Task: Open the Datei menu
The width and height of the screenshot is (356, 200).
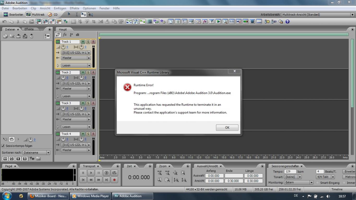Action: (5, 8)
